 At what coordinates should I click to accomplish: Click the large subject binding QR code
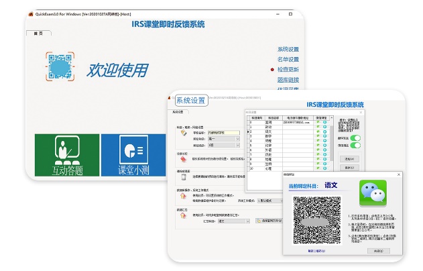[317, 222]
